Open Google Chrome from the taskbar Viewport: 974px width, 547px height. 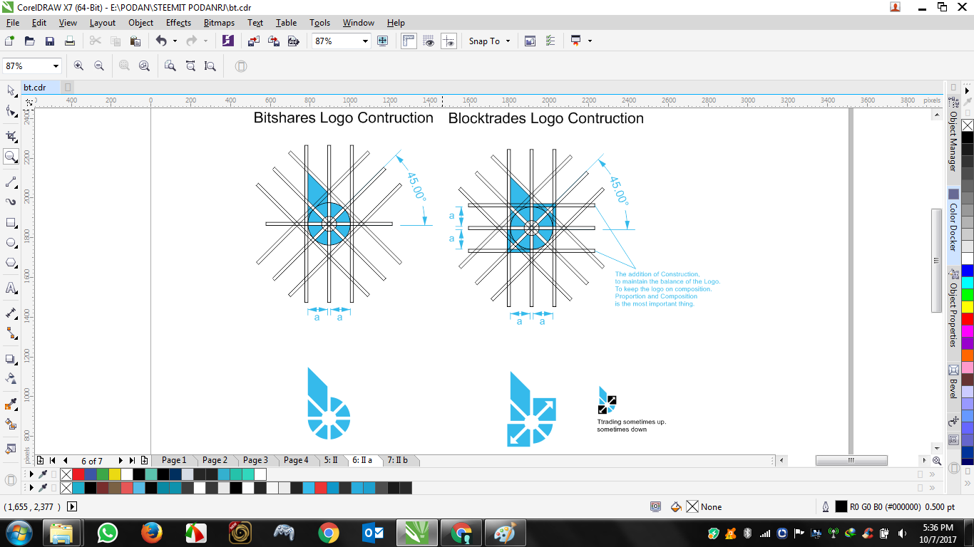click(328, 533)
